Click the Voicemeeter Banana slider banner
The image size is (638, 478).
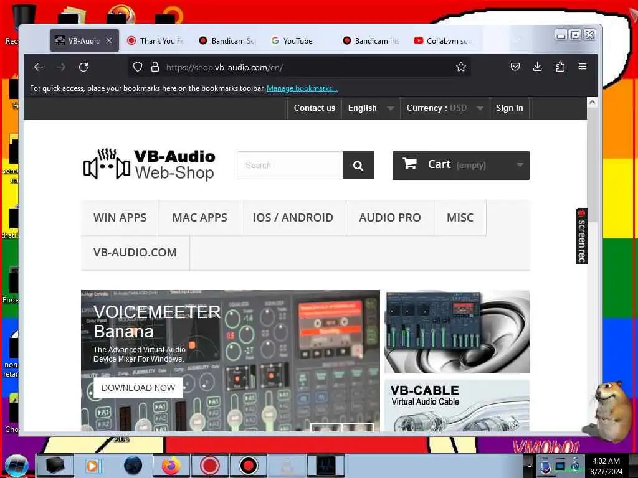(x=231, y=360)
